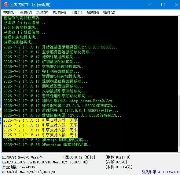Select the log line 城堡城初始完成
The width and height of the screenshot is (180, 175).
[x=20, y=42]
